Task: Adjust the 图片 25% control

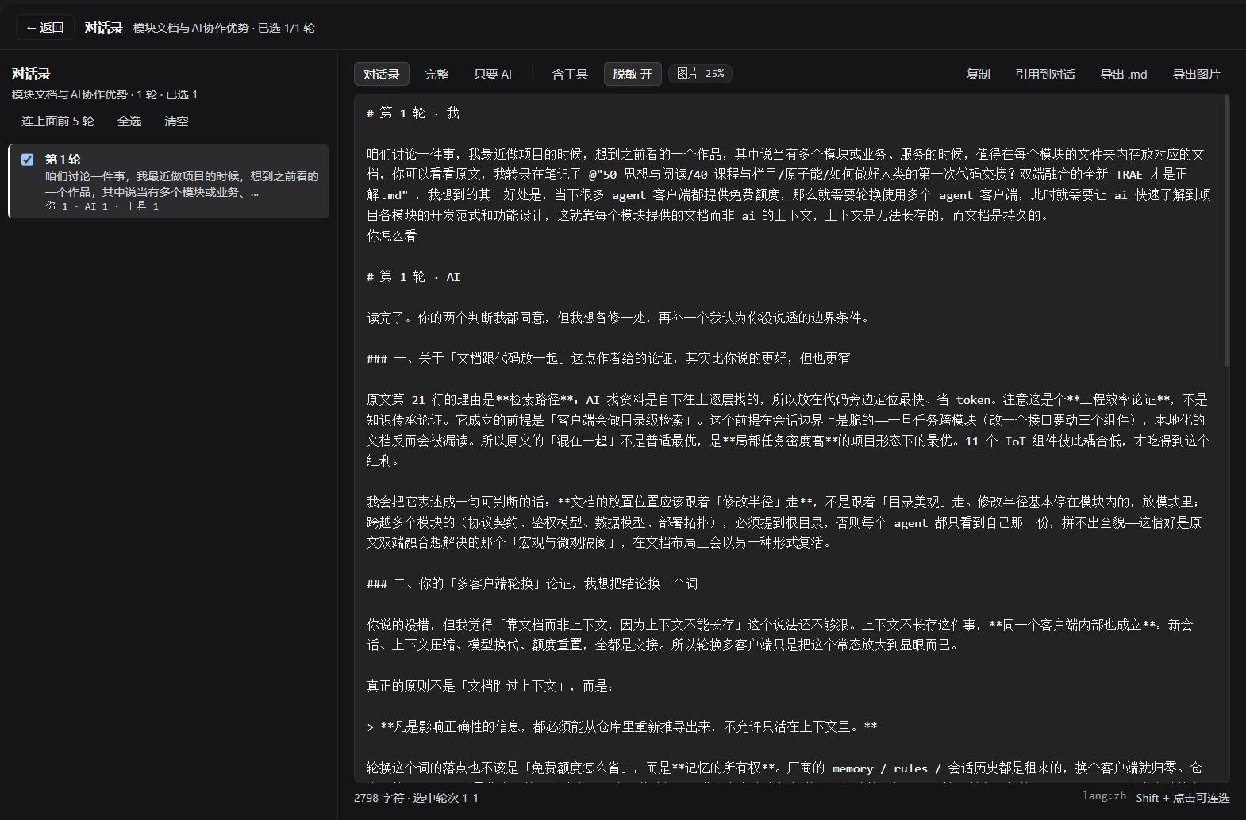Action: coord(700,74)
